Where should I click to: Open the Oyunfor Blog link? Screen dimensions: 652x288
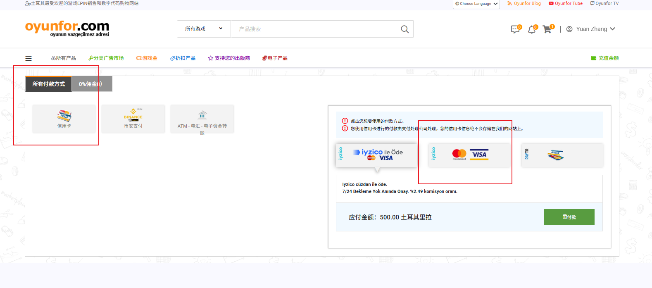pyautogui.click(x=524, y=3)
